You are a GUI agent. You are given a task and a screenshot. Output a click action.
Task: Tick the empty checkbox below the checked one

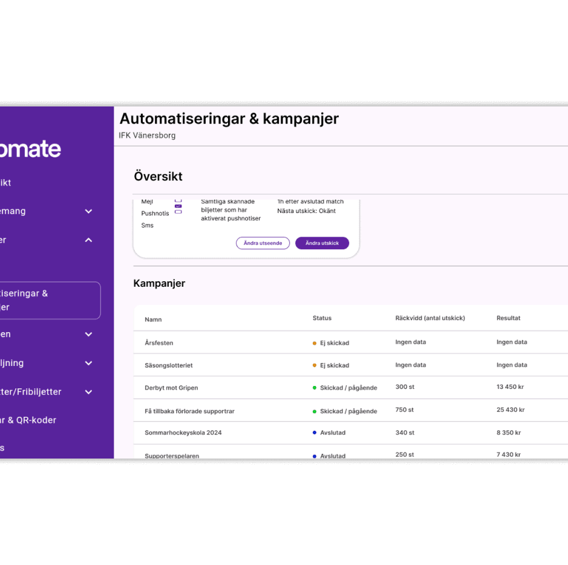178,212
